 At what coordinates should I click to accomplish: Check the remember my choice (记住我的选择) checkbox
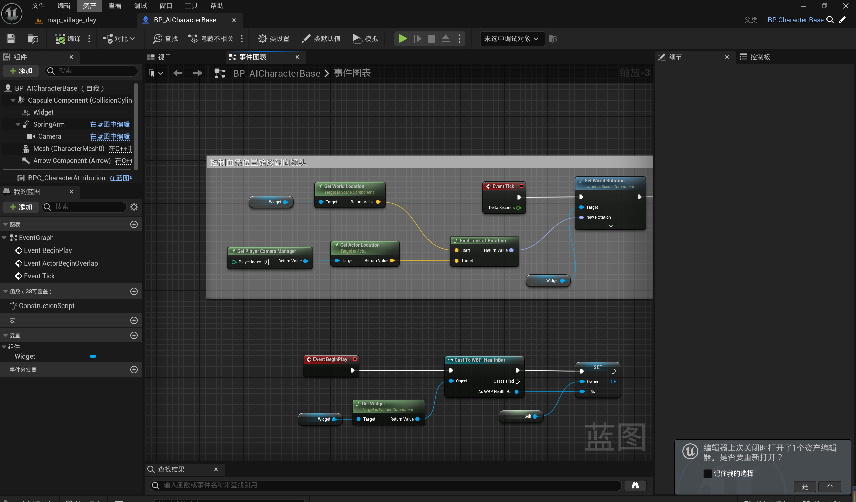pos(707,473)
